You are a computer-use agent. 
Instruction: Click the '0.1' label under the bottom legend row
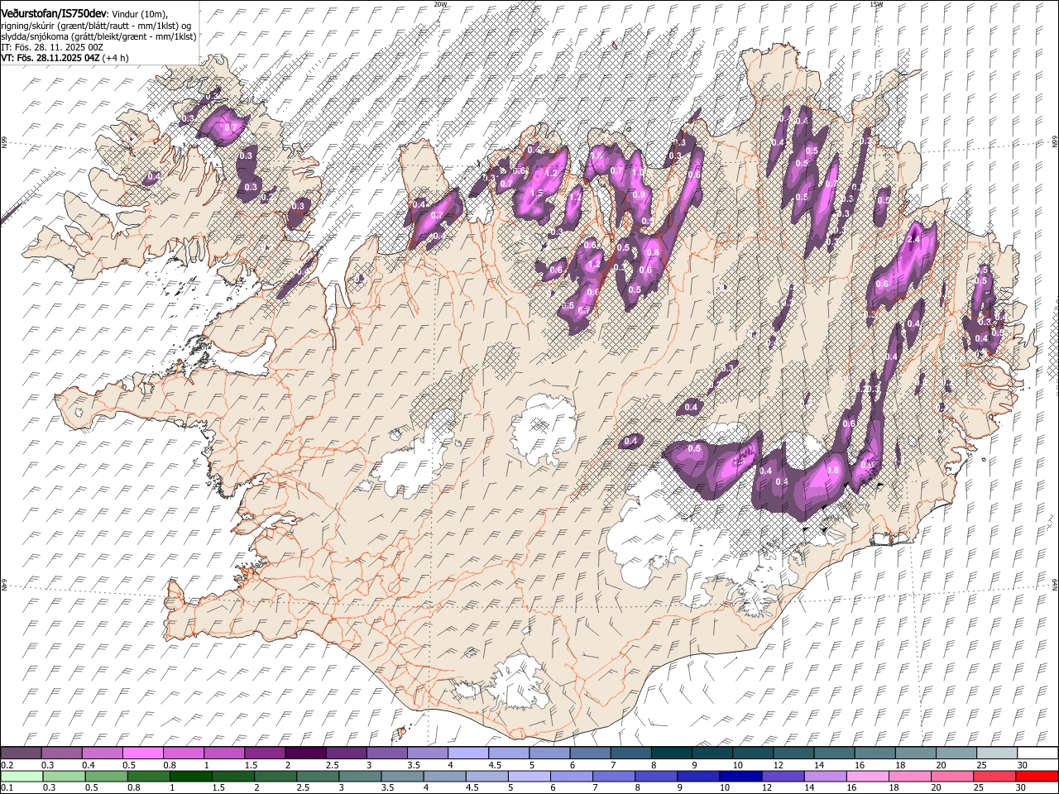point(7,788)
